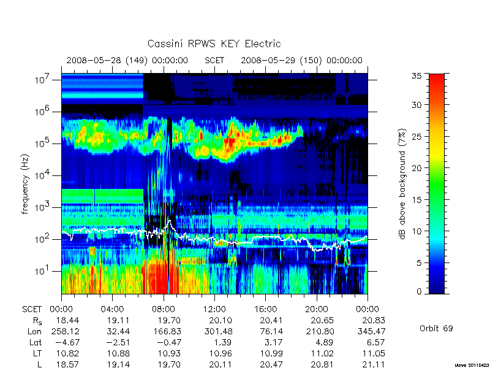Click the 'frequency (Hz)' axis label

coord(25,184)
